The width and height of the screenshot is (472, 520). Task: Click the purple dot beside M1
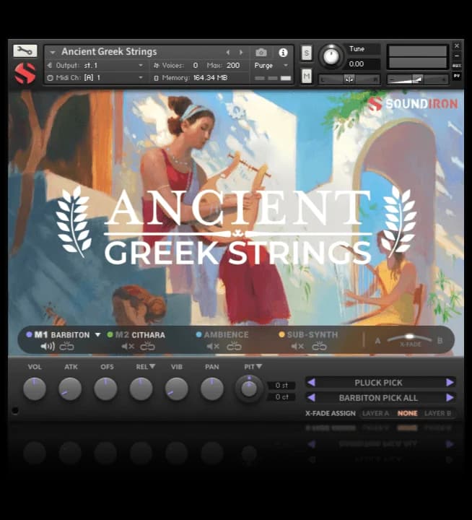point(29,334)
